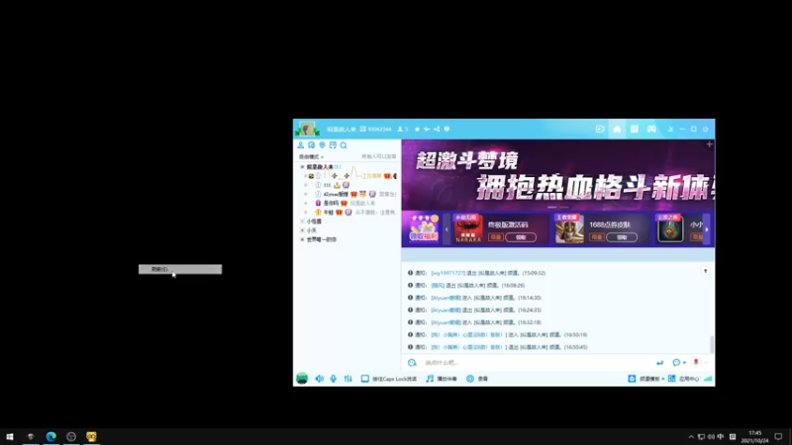Select the user 是你吗 in member list
The image size is (792, 445).
(331, 203)
